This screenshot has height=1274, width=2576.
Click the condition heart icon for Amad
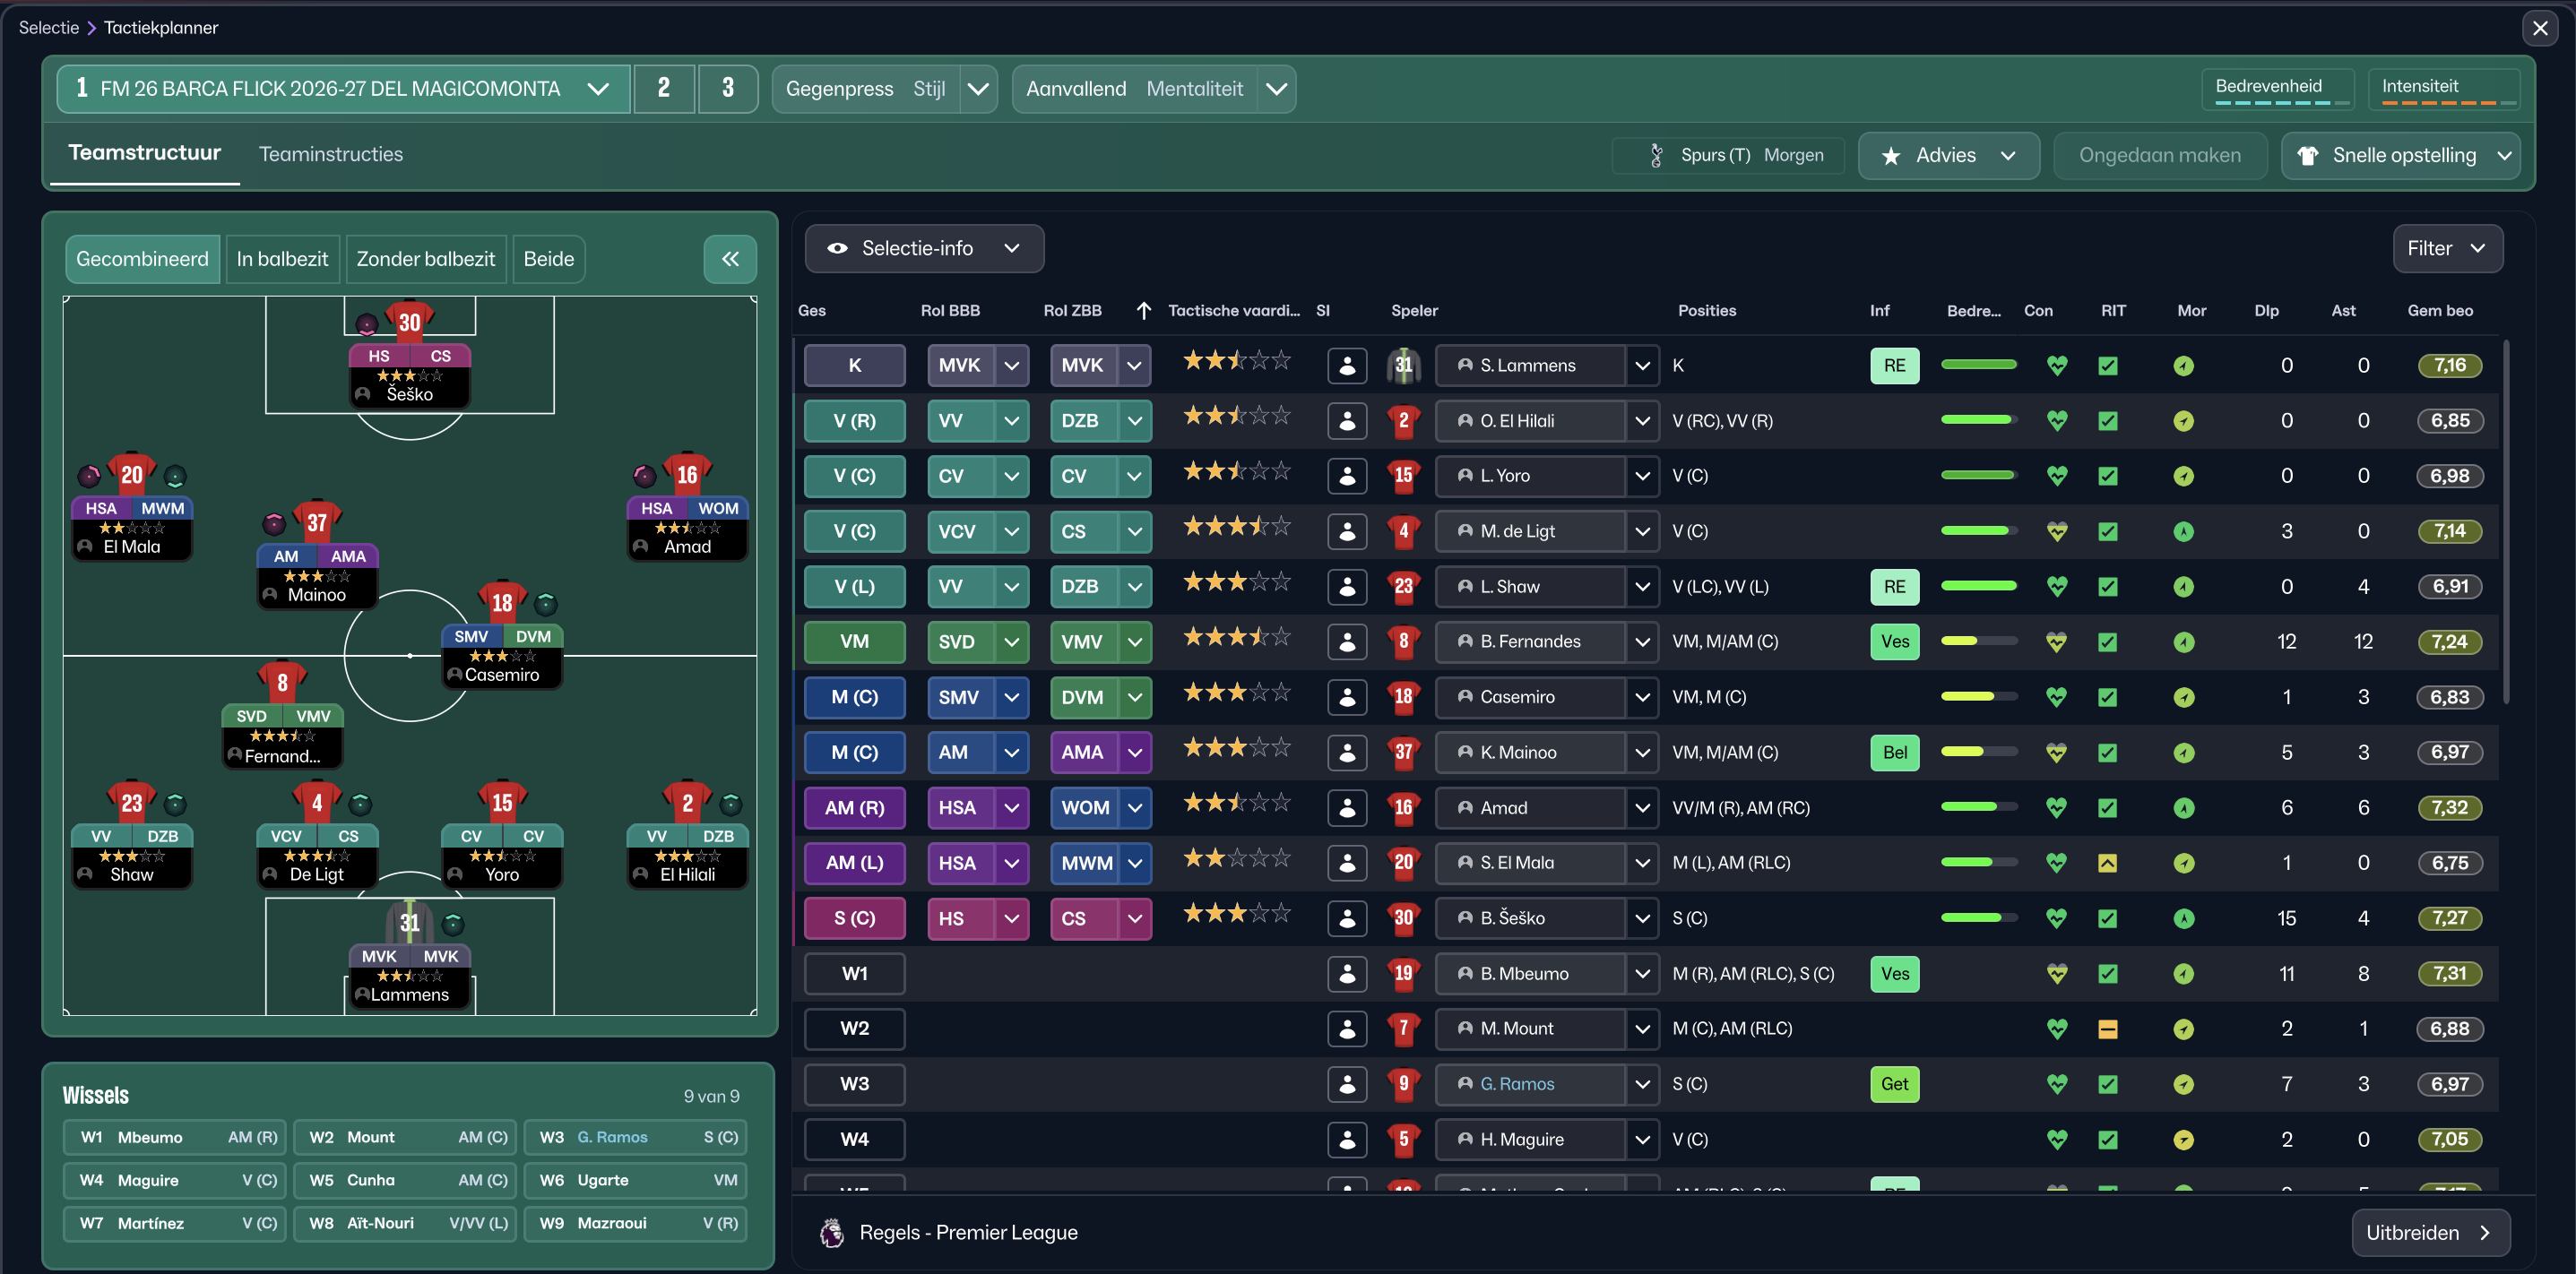tap(2057, 807)
